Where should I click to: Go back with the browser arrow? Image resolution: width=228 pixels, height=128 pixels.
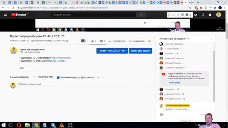coord(3,8)
